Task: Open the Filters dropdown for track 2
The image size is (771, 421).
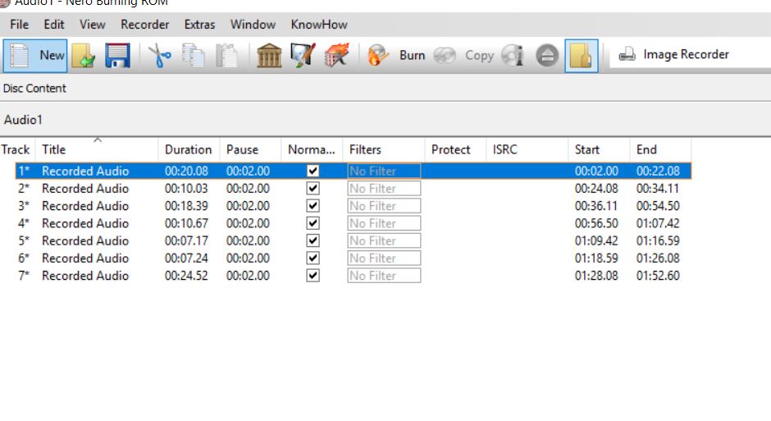Action: click(x=383, y=189)
